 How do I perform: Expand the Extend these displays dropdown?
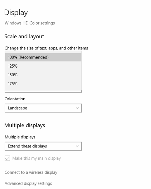coord(43,146)
